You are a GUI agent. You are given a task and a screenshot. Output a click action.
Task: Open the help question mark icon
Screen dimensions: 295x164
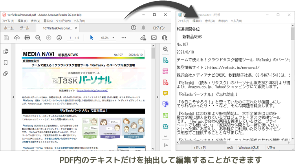point(134,28)
